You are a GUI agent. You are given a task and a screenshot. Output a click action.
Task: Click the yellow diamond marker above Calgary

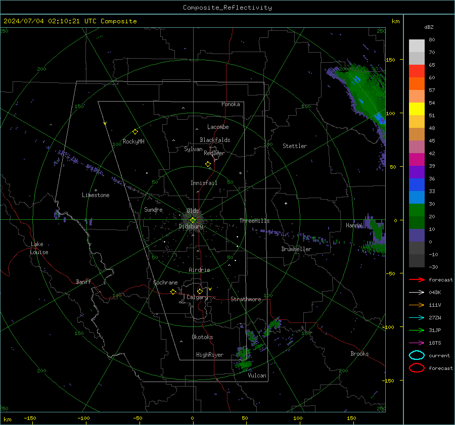(x=200, y=291)
